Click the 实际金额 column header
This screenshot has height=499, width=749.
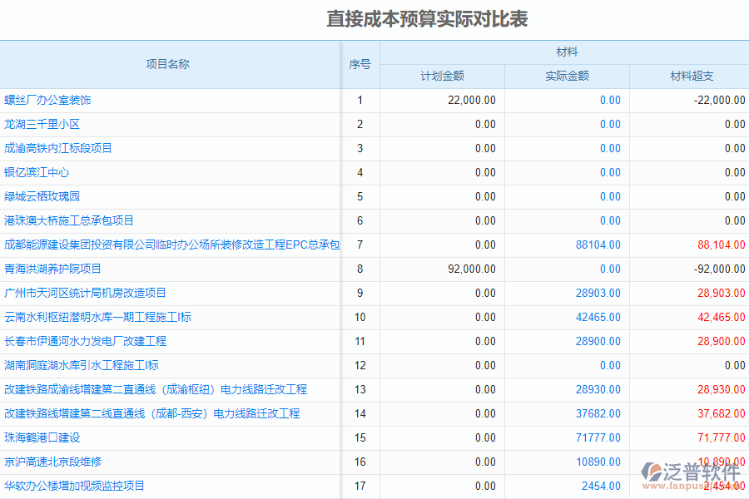(568, 75)
